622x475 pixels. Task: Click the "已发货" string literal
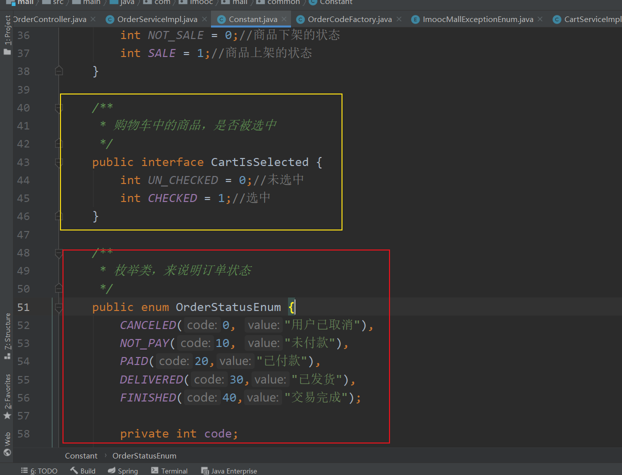click(x=317, y=379)
